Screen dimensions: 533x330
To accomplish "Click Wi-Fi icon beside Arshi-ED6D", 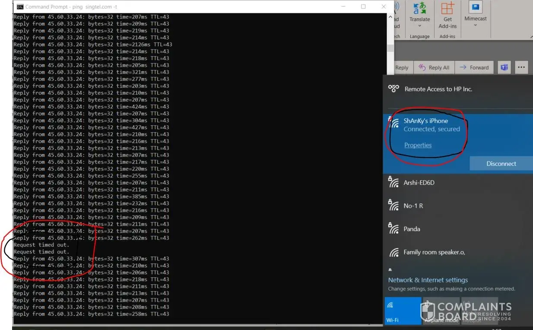I will click(393, 182).
